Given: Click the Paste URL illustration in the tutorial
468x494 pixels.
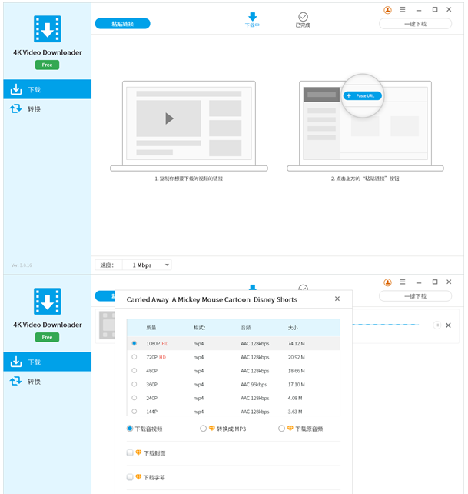Looking at the screenshot, I should click(x=362, y=95).
